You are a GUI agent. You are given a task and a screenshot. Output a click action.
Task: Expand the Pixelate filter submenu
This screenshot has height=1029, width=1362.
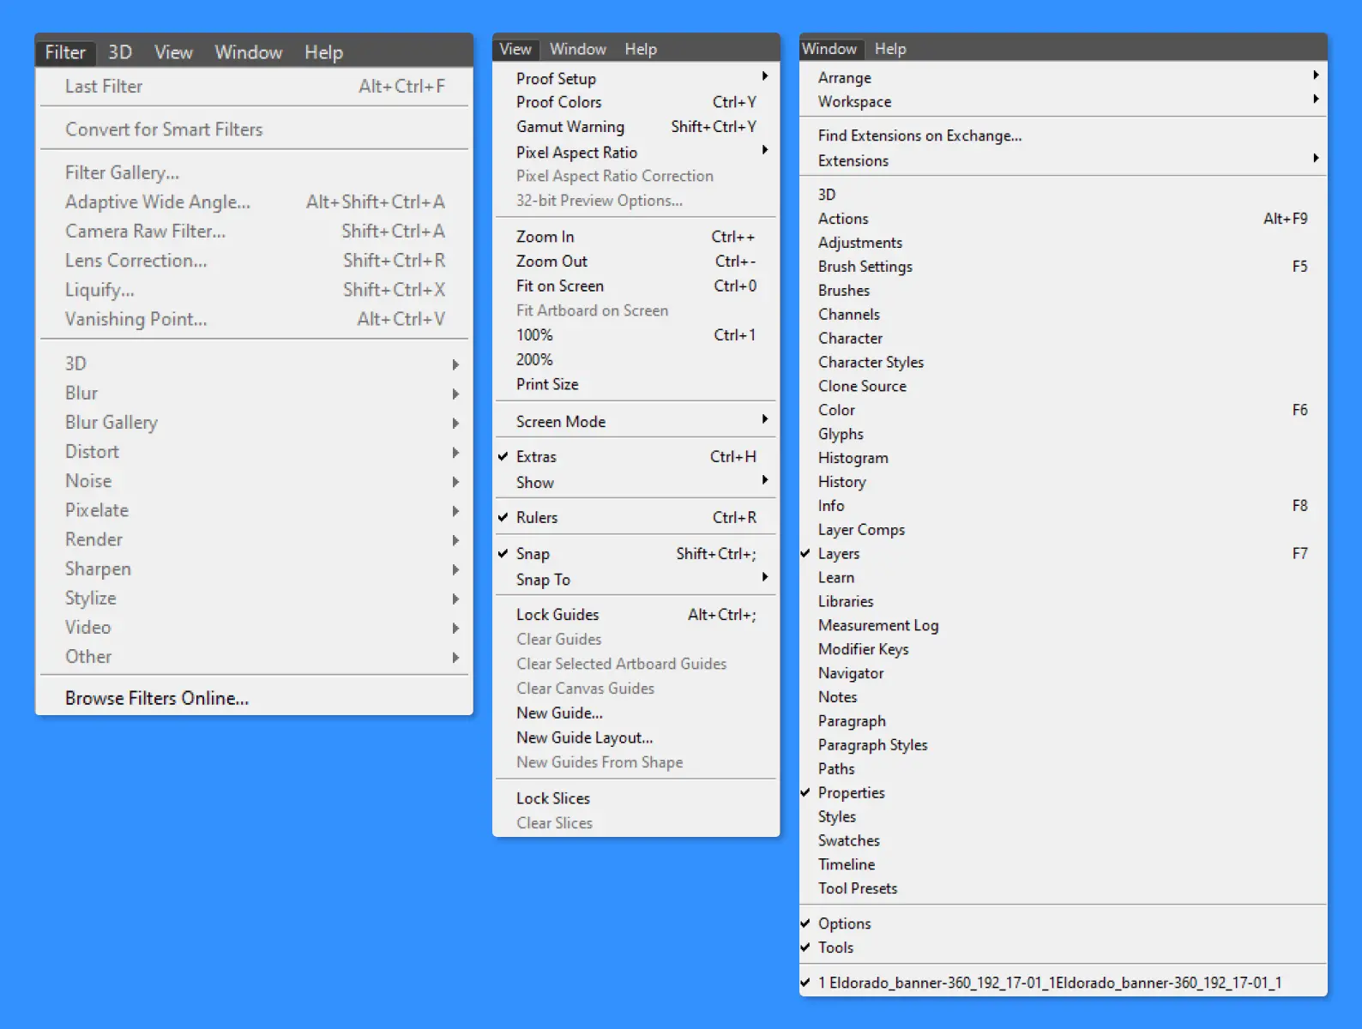pos(254,510)
